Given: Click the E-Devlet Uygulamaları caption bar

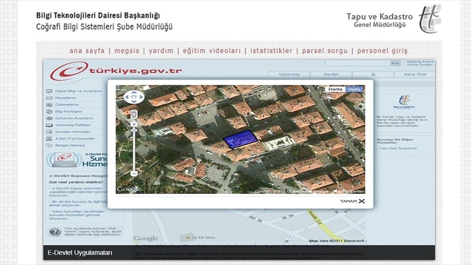Looking at the screenshot, I should tap(239, 253).
